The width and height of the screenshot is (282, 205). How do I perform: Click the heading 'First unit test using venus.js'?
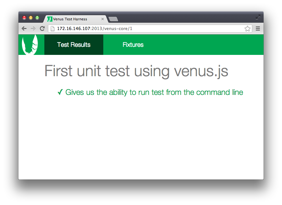click(136, 71)
